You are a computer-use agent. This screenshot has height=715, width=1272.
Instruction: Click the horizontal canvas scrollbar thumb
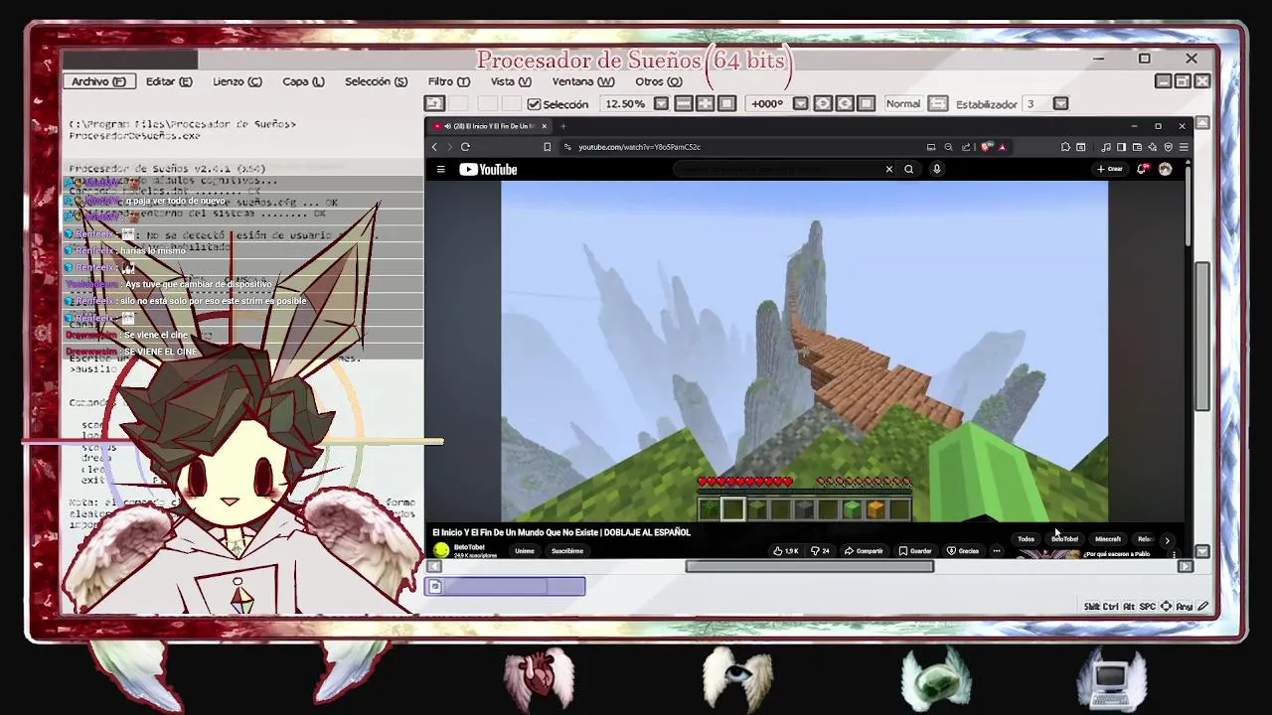(810, 567)
